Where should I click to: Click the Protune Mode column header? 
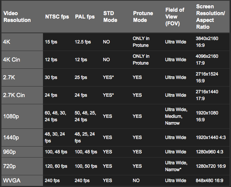pyautogui.click(x=143, y=17)
